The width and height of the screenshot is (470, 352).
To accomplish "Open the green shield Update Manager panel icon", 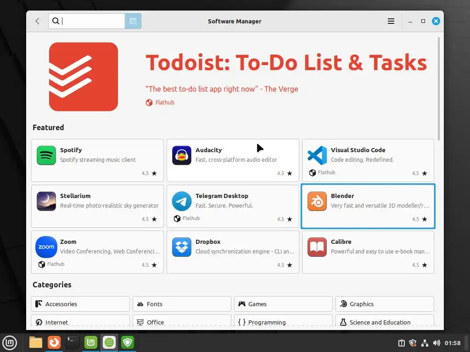I will (128, 342).
